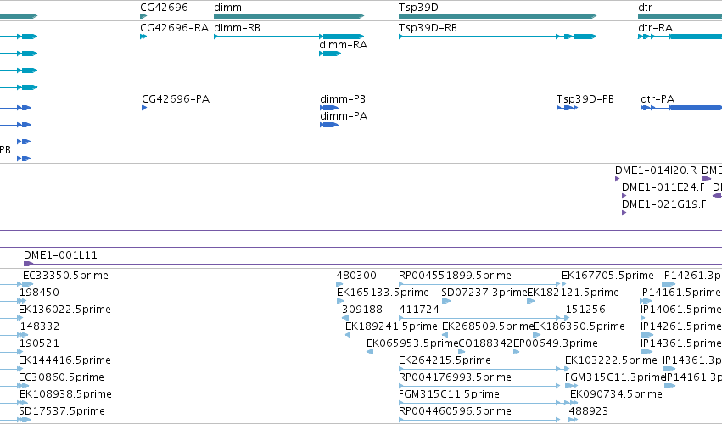Click the dtr-PA protein label
This screenshot has height=424, width=722.
pos(657,99)
